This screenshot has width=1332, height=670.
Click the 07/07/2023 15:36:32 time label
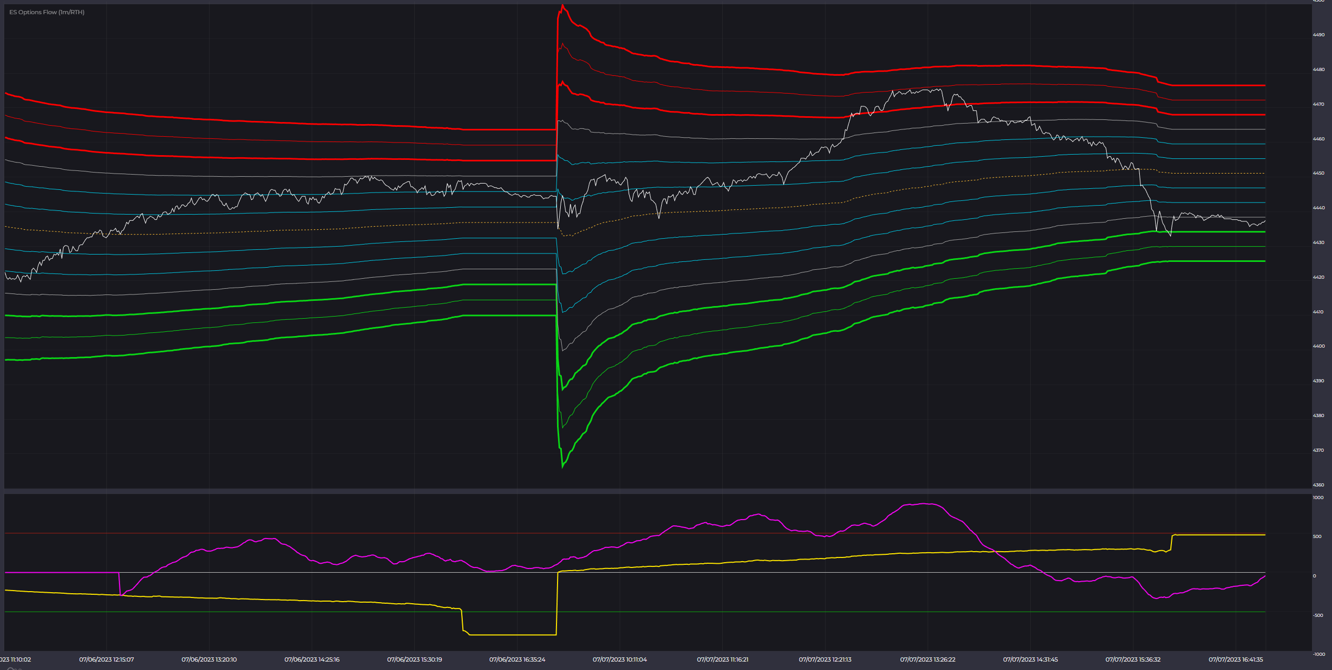(1133, 659)
